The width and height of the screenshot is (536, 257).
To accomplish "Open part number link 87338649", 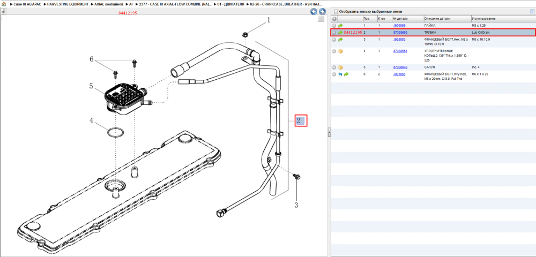I will click(x=400, y=67).
